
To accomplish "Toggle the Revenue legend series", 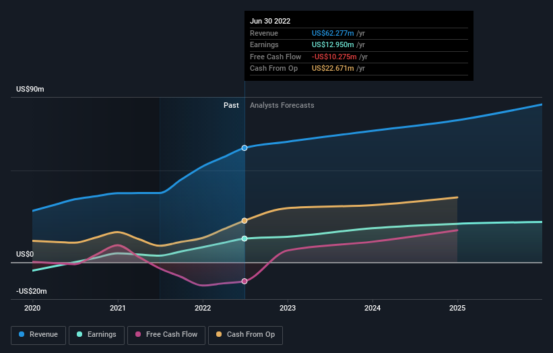I will (x=38, y=335).
